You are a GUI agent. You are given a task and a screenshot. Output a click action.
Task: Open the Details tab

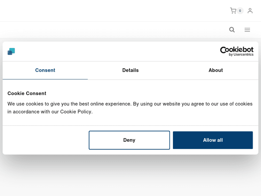point(130,70)
